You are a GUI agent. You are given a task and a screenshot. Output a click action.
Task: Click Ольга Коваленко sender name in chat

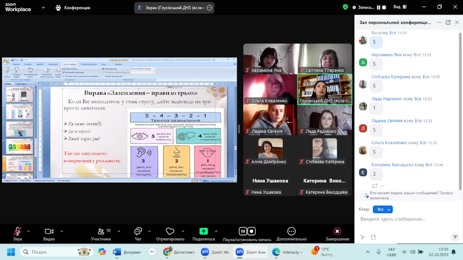pos(389,143)
